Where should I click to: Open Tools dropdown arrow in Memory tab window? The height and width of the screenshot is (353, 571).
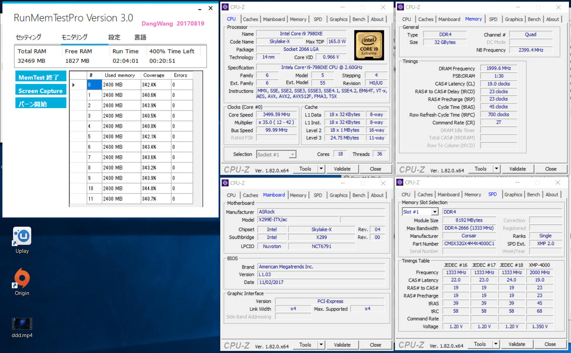click(497, 169)
